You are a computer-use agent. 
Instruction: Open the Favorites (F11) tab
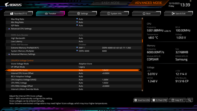18,14
